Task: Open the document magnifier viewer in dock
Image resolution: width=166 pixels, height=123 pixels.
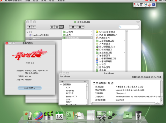Action: [x=80, y=116]
